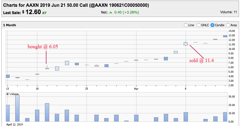Viewport: 241px width, 126px height.
Task: Select the Area chart radio button
Action: (228, 25)
